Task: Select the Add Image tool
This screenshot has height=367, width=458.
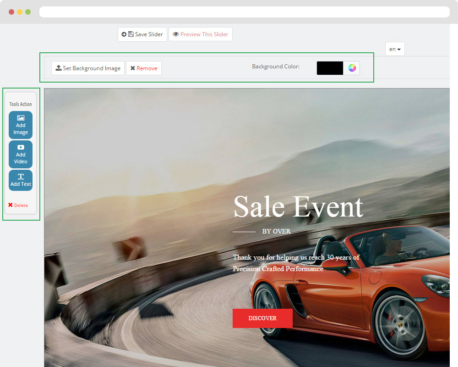Action: tap(21, 125)
